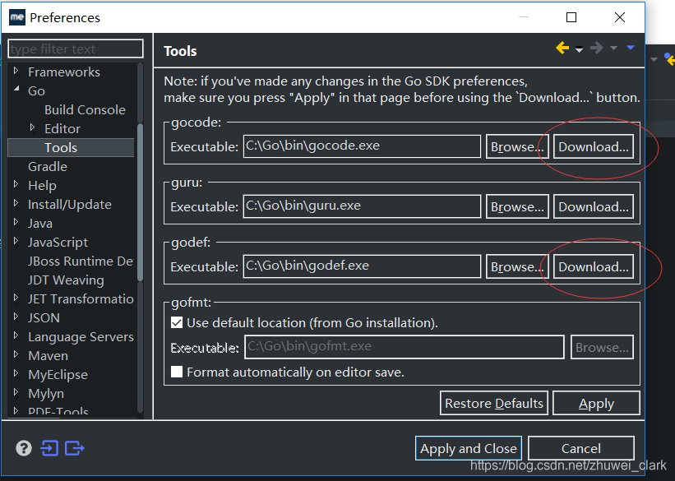Download the gocode tool
The width and height of the screenshot is (675, 481).
pos(593,146)
